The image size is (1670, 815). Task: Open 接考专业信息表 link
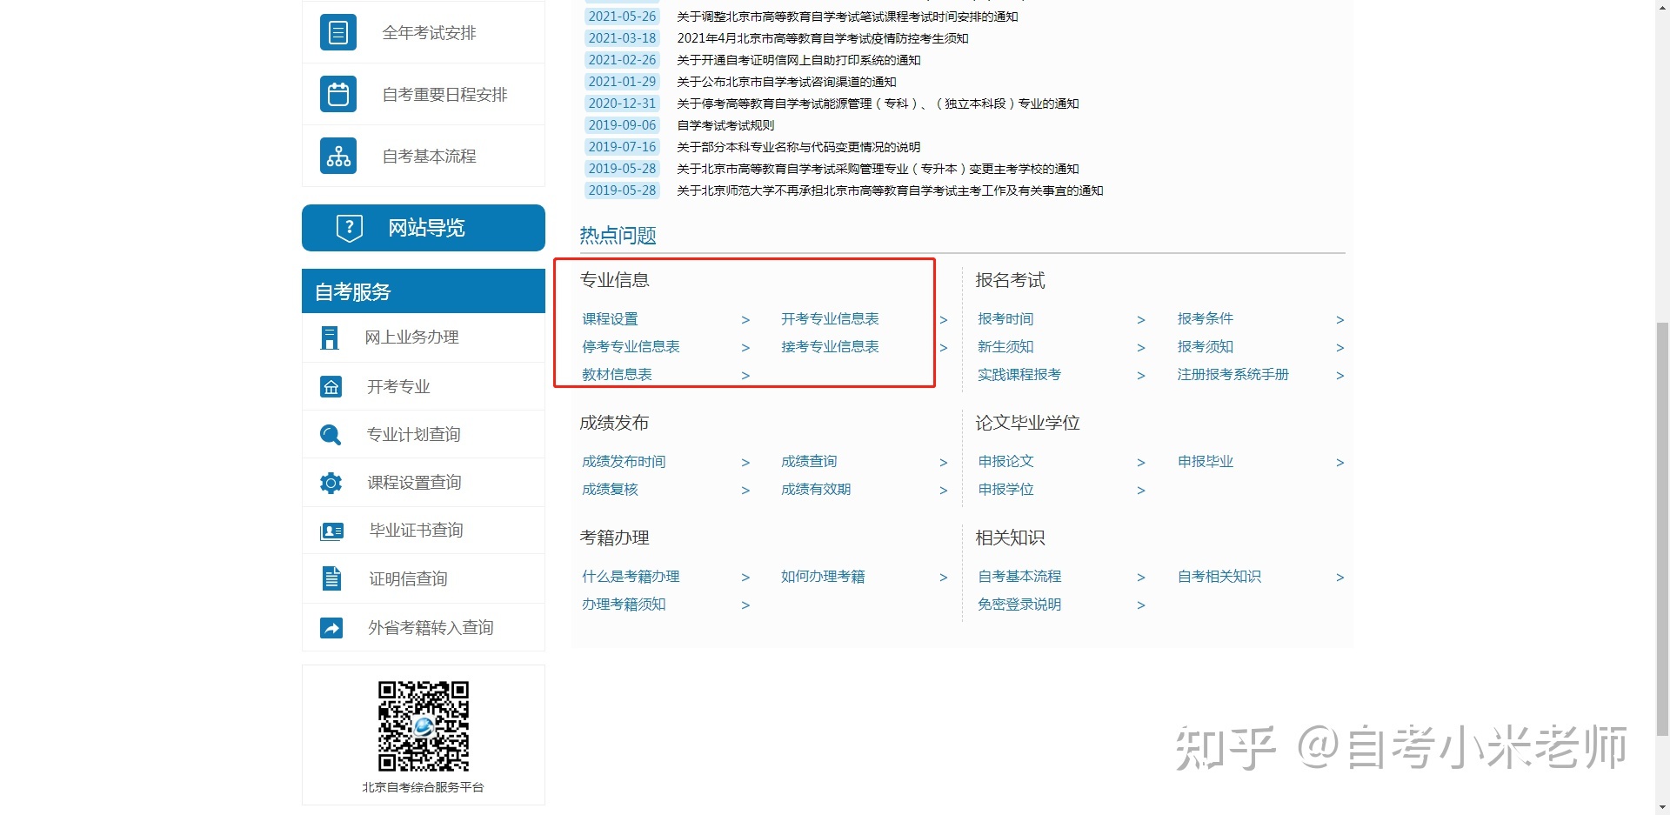(830, 347)
